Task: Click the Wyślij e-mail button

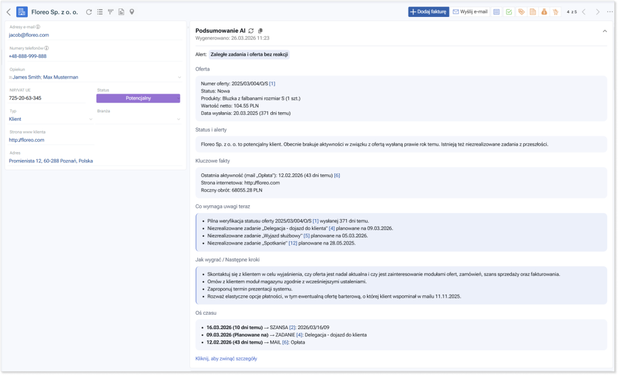Action: click(x=470, y=11)
